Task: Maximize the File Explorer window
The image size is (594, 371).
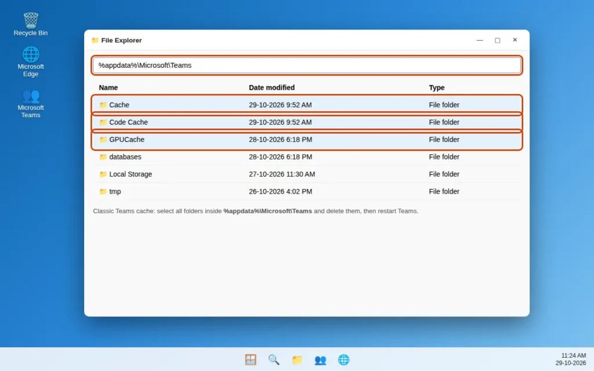Action: (497, 40)
